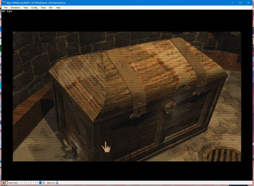
Task: Select save slot 1
Action: tap(20, 183)
